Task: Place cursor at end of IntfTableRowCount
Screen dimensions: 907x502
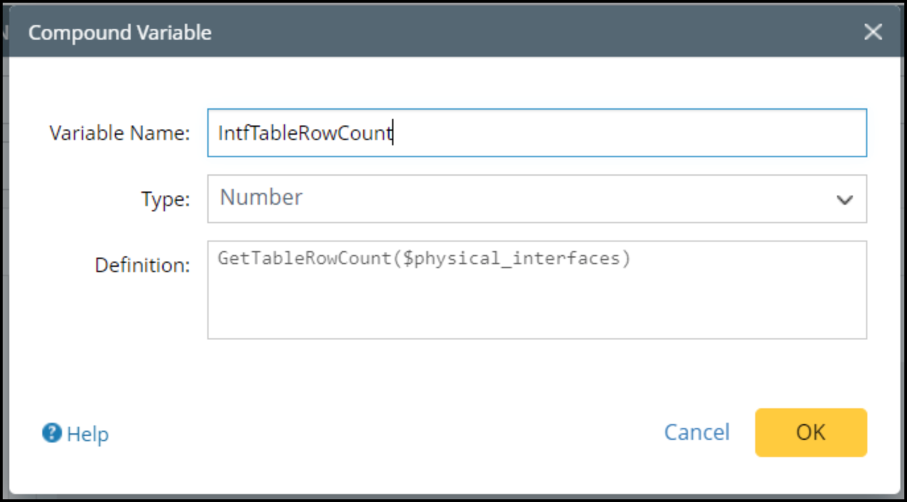Action: point(393,133)
